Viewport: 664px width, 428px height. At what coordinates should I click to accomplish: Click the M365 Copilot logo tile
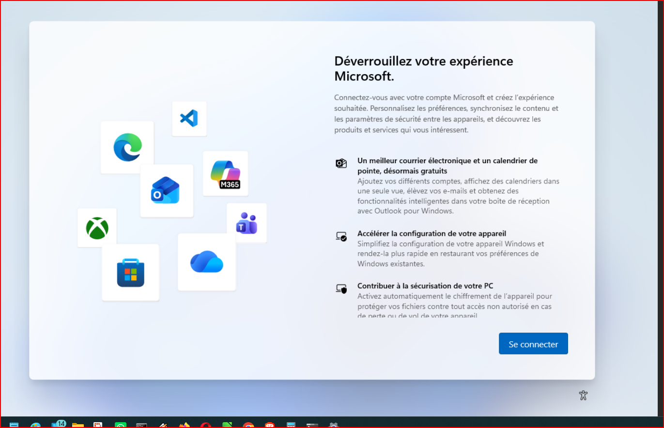pyautogui.click(x=225, y=174)
